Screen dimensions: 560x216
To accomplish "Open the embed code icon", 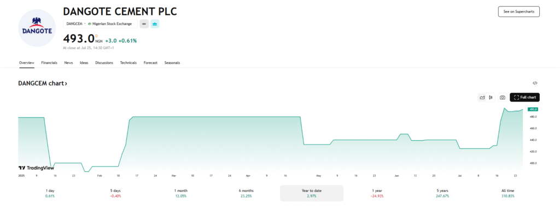I will pyautogui.click(x=535, y=83).
